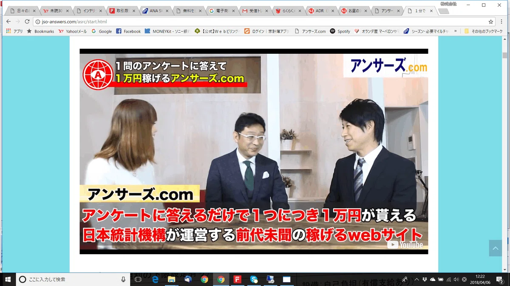Open File Explorer from the taskbar
Image resolution: width=510 pixels, height=286 pixels.
(x=172, y=279)
